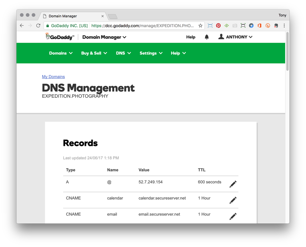The image size is (306, 247).
Task: Open the Chrome three-dot menu
Action: pyautogui.click(x=284, y=26)
